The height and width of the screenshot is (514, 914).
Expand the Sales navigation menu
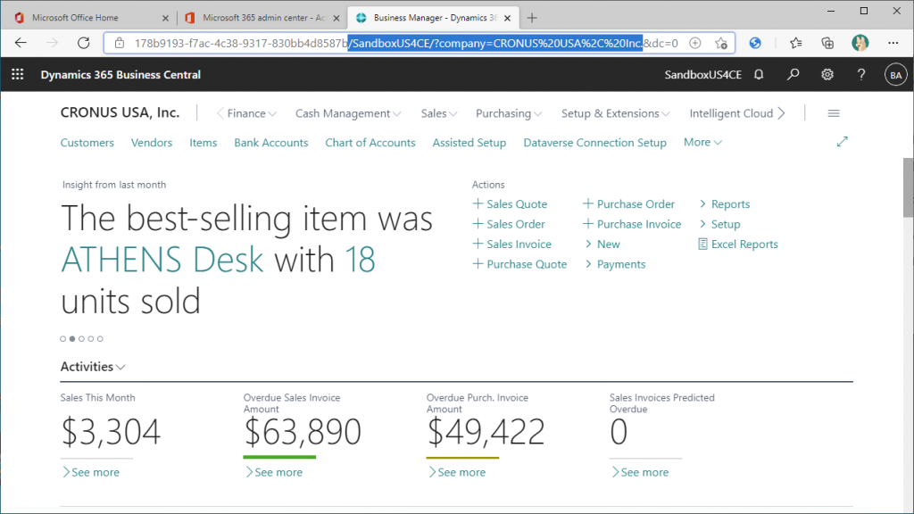point(439,113)
